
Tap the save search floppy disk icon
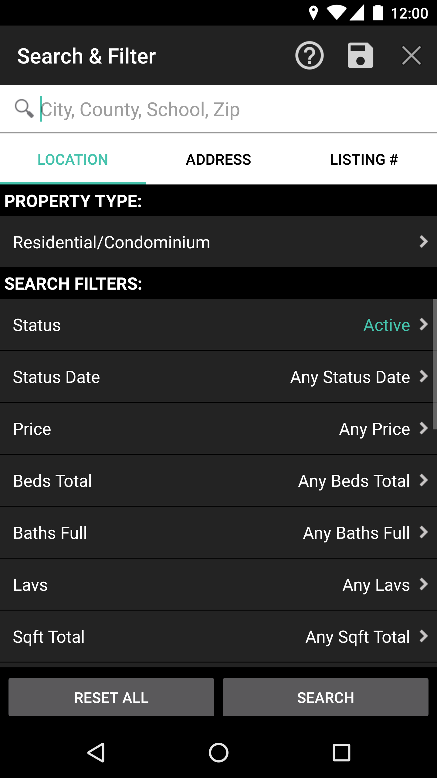[x=360, y=55]
